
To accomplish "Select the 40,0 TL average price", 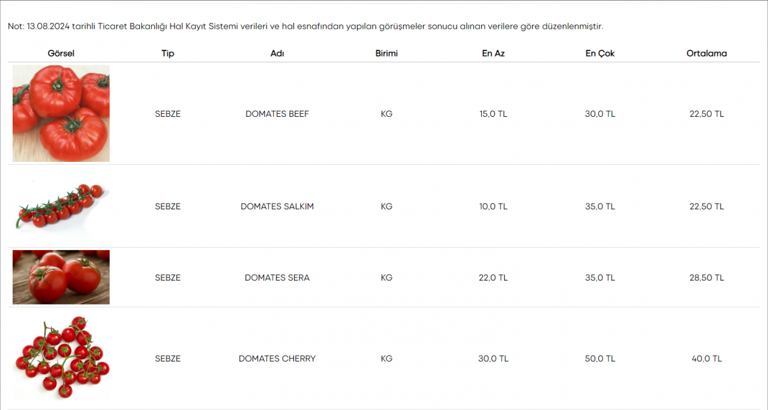I will click(707, 358).
